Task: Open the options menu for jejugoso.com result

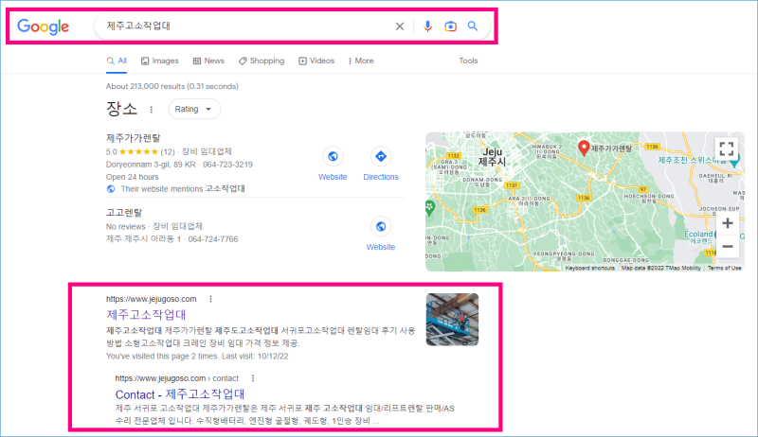Action: click(x=210, y=299)
